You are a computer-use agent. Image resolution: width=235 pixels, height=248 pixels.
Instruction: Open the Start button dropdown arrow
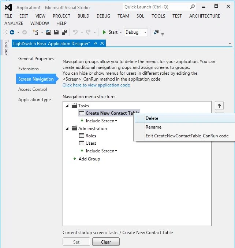tap(121, 33)
